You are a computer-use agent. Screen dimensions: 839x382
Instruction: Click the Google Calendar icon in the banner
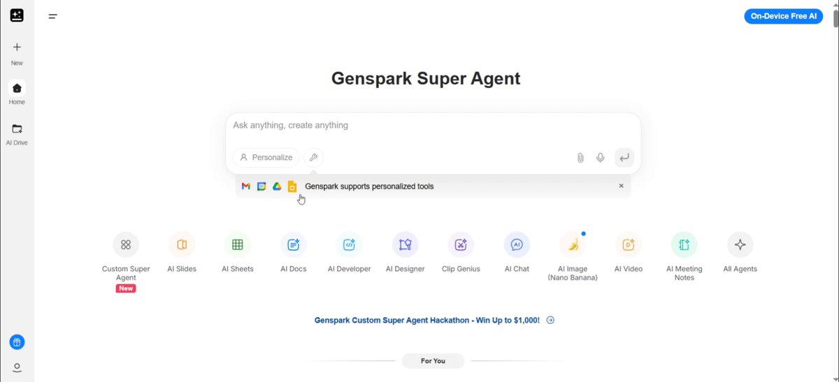pyautogui.click(x=261, y=186)
